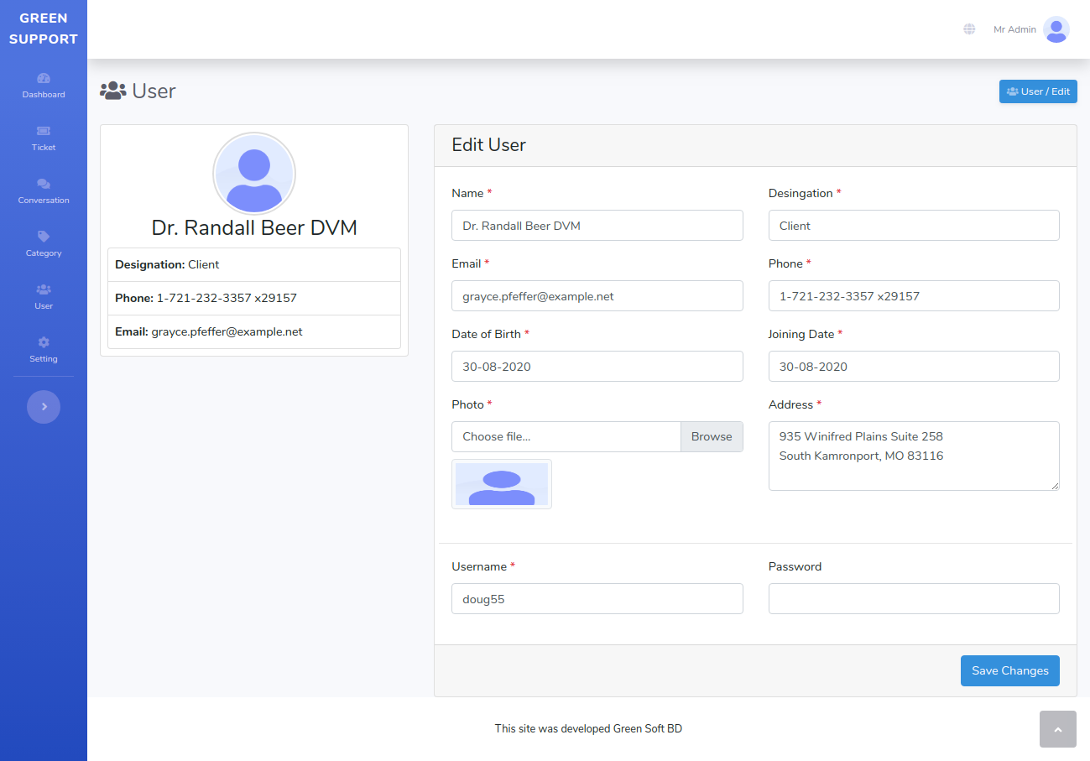Focus the Email input field
This screenshot has height=761, width=1090.
597,296
